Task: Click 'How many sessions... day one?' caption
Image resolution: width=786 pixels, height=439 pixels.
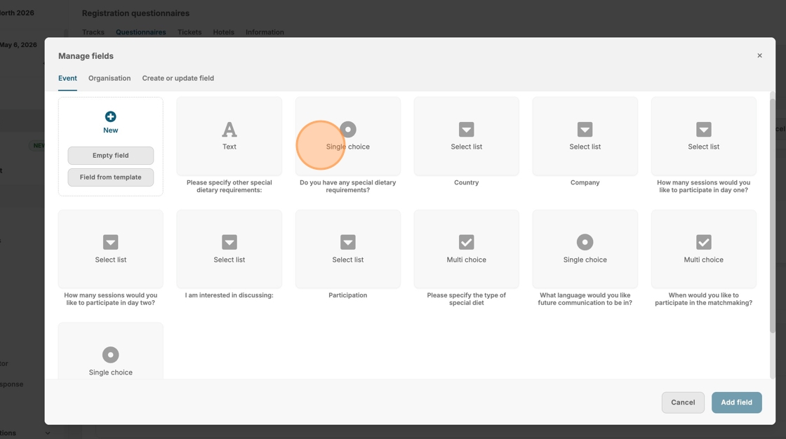Action: pyautogui.click(x=703, y=187)
